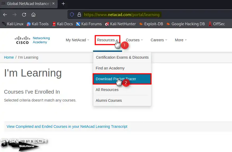Click the I'm Learning breadcrumb text
The width and height of the screenshot is (232, 152).
tap(28, 57)
